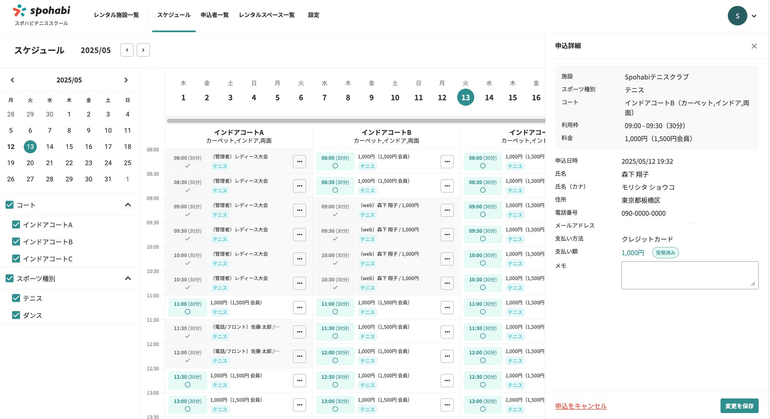The image size is (770, 419).
Task: Open options for インドアコートB 12:00 slot
Action: click(x=447, y=356)
